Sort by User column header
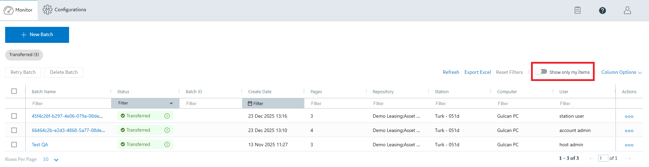Viewport: 649px width, 167px height. [x=564, y=91]
